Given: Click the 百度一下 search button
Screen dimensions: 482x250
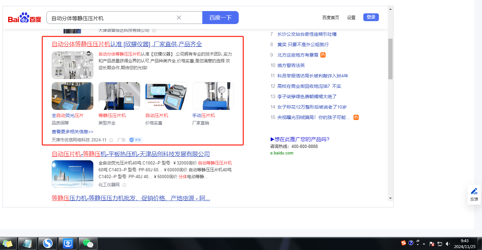Looking at the screenshot, I should [221, 18].
